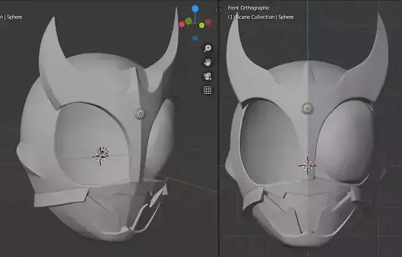402x257 pixels.
Task: Click the bright green Y axis gizmo ball
Action: (202, 26)
